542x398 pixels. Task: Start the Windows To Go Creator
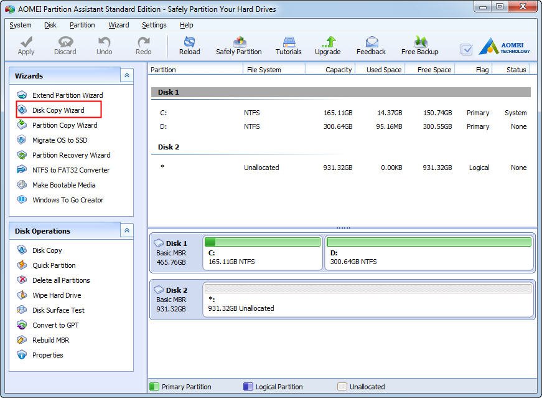coord(68,200)
